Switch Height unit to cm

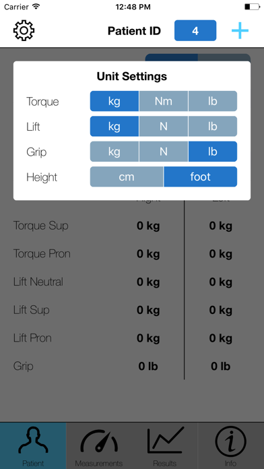pyautogui.click(x=127, y=177)
